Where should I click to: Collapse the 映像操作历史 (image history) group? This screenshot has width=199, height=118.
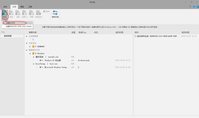(x=27, y=50)
